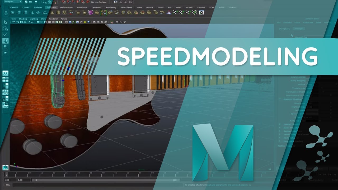The height and width of the screenshot is (190, 338).
Task: Create polygon torus from shelf
Action: point(45,12)
